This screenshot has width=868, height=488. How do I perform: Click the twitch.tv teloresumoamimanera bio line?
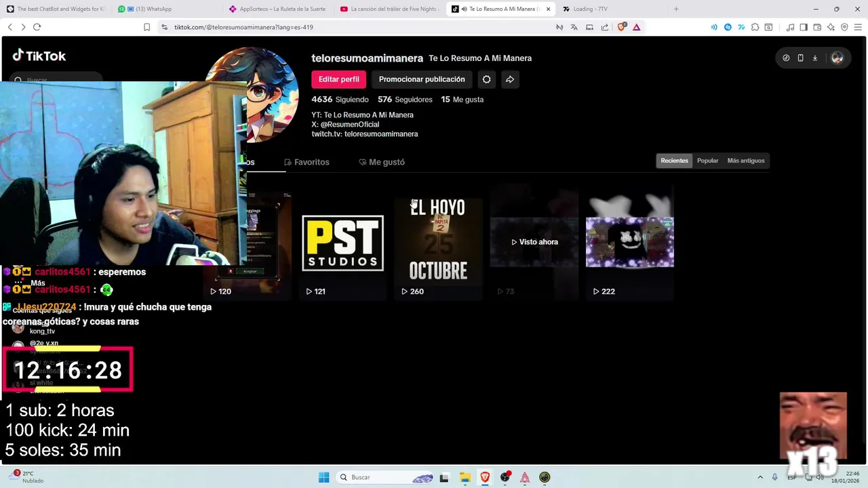pos(365,134)
